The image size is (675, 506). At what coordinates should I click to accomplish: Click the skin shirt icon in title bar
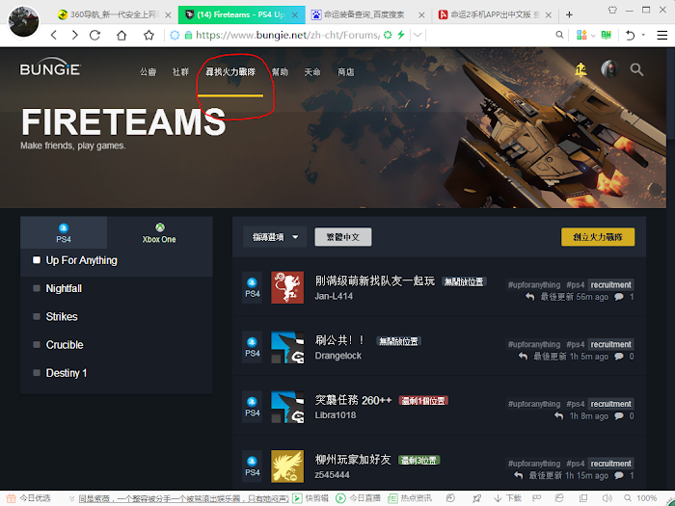pos(612,10)
